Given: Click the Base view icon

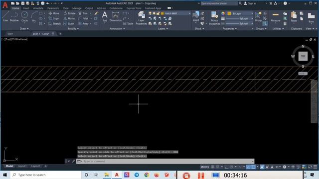Looking at the screenshot, I should click(311, 17).
